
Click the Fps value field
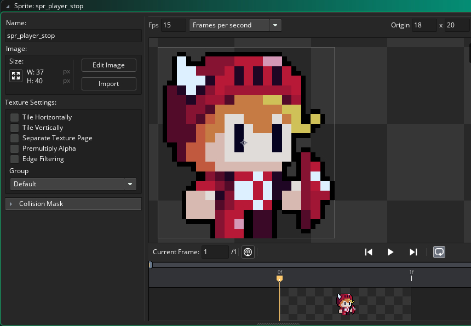click(x=174, y=25)
